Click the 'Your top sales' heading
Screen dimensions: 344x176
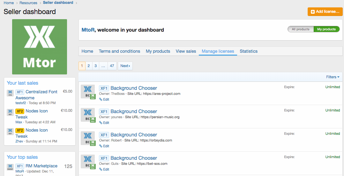22,157
